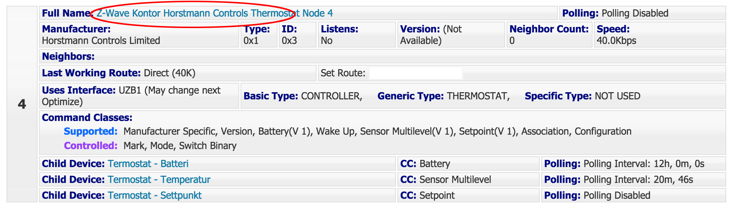This screenshot has width=732, height=211.
Task: Click the Supported command classes line
Action: tap(348, 131)
